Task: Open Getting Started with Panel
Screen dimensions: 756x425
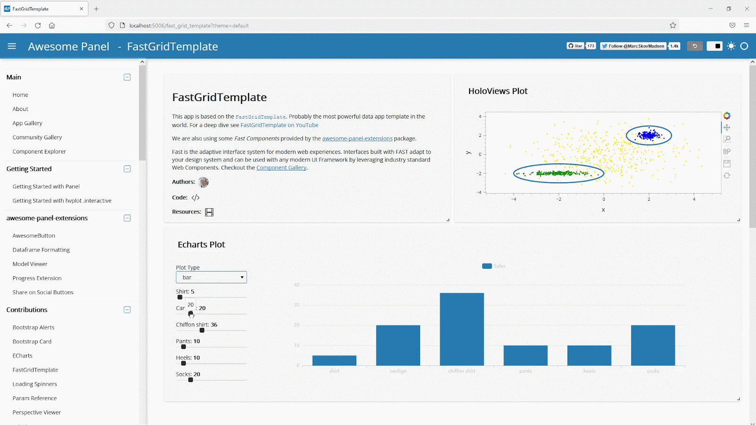Action: tap(46, 187)
